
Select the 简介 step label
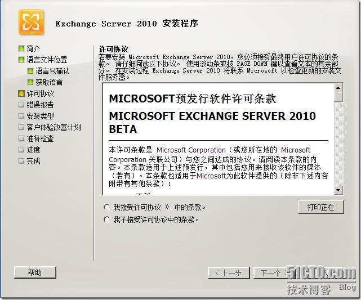pos(33,48)
